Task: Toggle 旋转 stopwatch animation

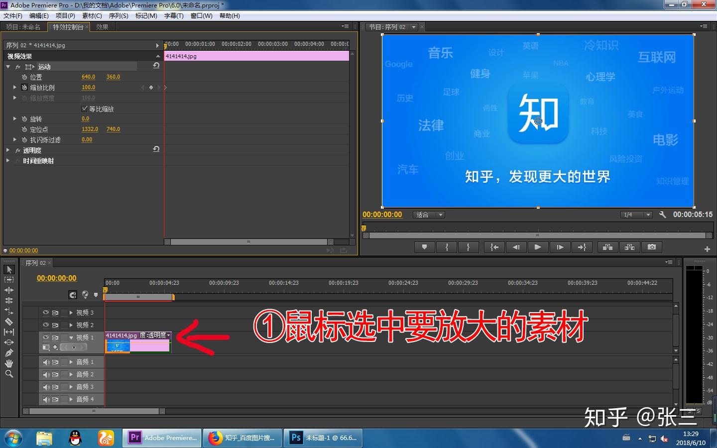Action: tap(24, 119)
